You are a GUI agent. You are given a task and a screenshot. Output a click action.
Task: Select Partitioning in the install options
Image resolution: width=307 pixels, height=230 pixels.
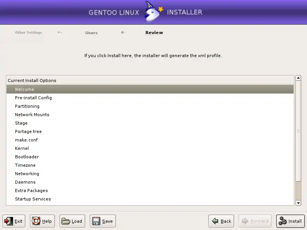click(x=27, y=106)
